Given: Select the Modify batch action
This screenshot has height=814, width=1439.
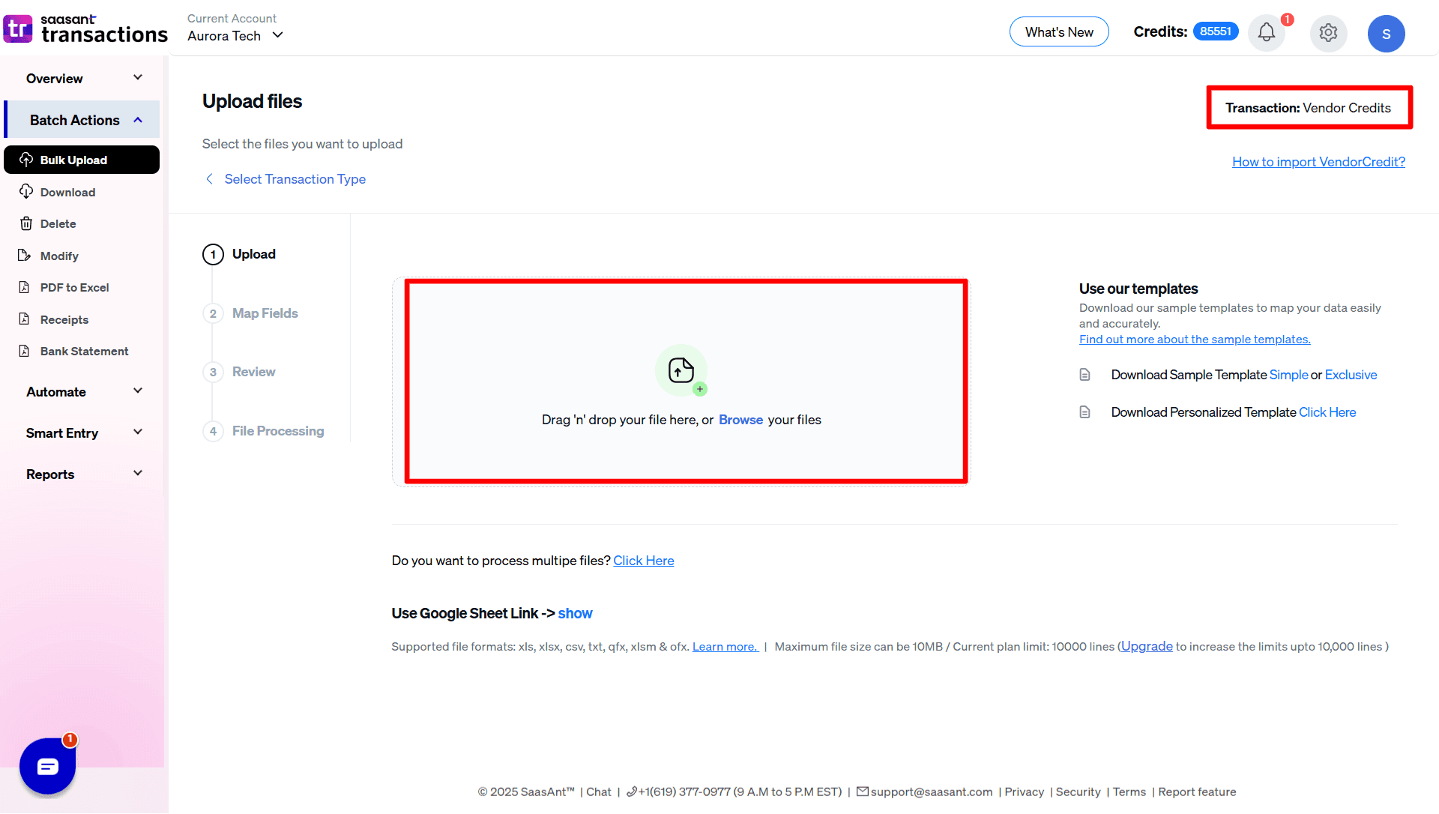Looking at the screenshot, I should tap(58, 256).
